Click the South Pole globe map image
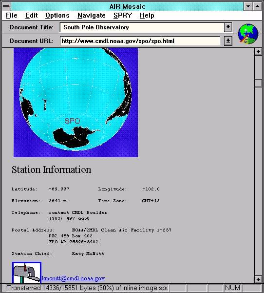Viewport: 264px width, 293px height. click(75, 103)
